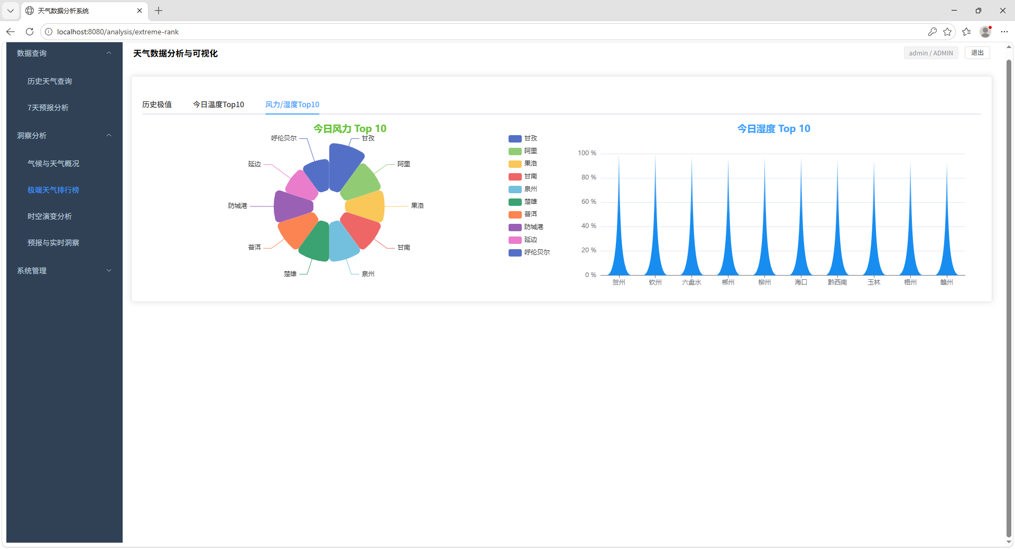Screen dimensions: 1015x549
Task: Open browser settings and more menu
Action: pyautogui.click(x=1004, y=32)
